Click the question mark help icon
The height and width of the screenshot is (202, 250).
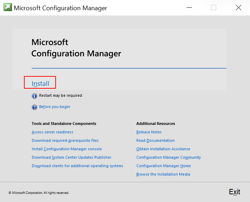coord(35,107)
